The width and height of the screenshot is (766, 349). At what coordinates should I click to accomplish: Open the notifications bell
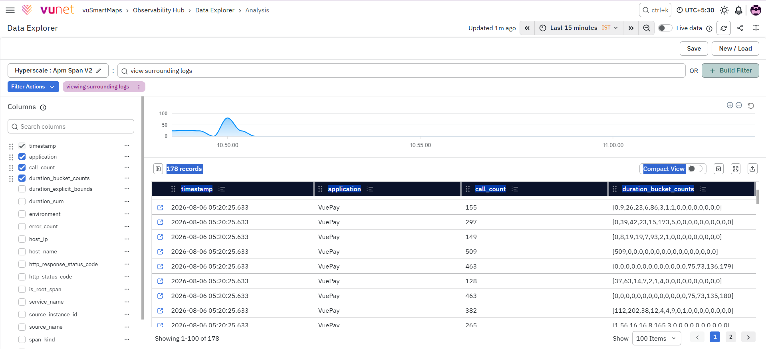[739, 10]
